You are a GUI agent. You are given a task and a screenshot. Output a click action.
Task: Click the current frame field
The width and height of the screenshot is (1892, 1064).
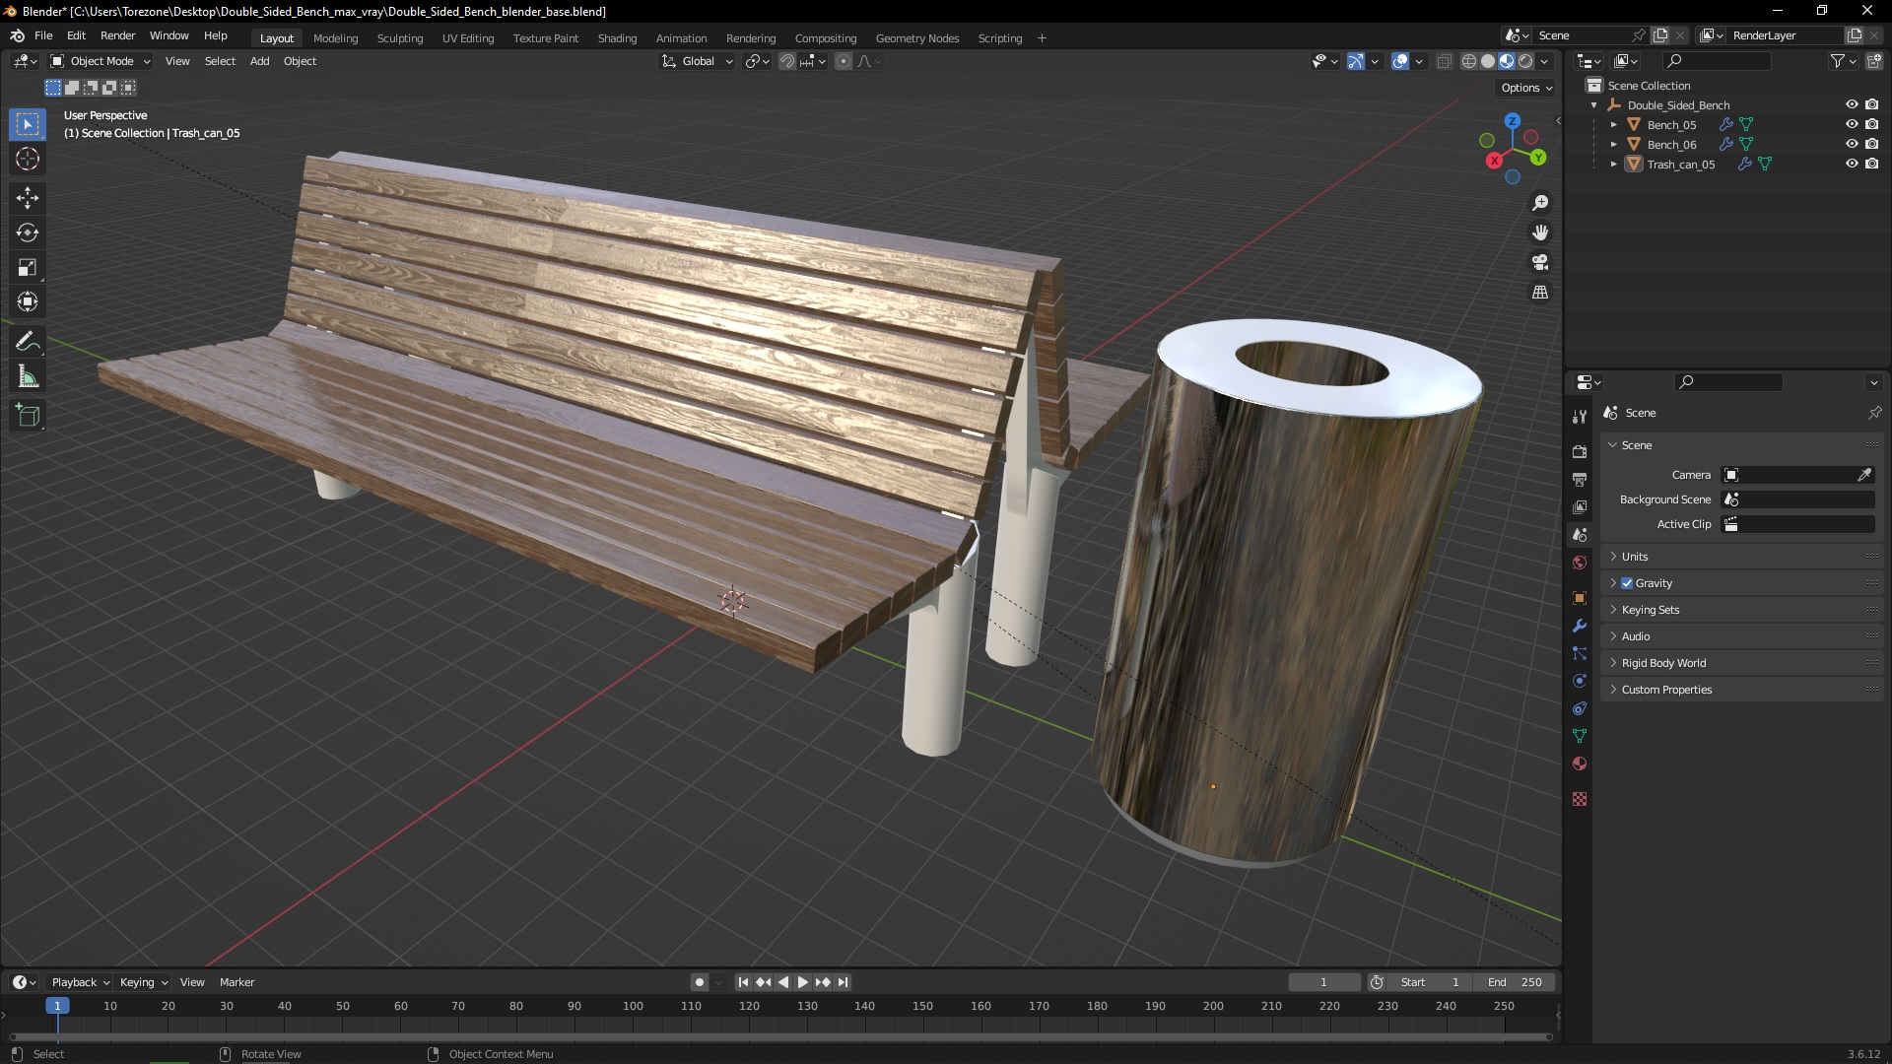1323,982
